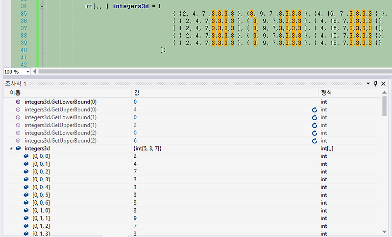
Task: Click field icon for element [0, 0, 6]
Action: (26, 203)
